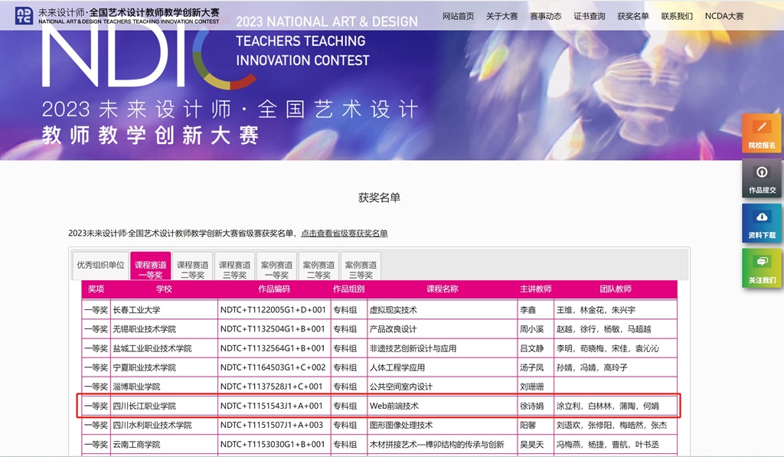Viewport: 784px width, 457px height.
Task: Click the NDTC logo icon in header
Action: coord(24,15)
